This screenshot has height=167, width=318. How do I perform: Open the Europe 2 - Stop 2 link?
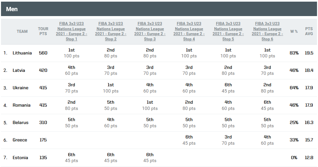tap(111, 31)
